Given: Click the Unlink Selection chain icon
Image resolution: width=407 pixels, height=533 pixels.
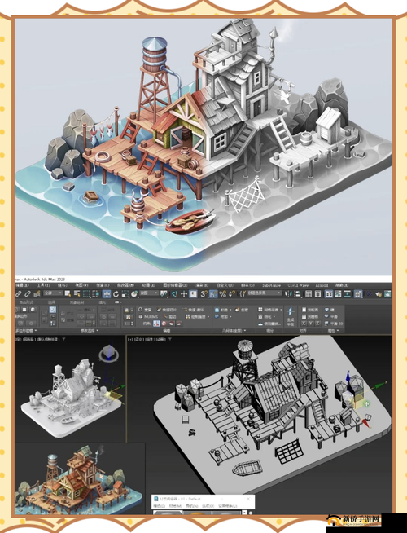Looking at the screenshot, I should 27,293.
